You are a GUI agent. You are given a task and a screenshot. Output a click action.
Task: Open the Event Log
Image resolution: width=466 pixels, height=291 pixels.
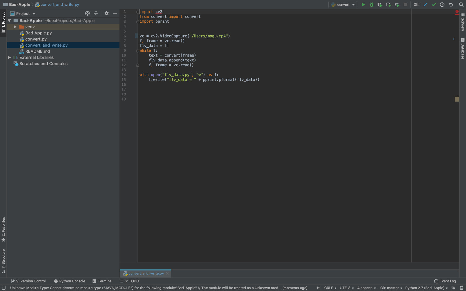point(445,281)
